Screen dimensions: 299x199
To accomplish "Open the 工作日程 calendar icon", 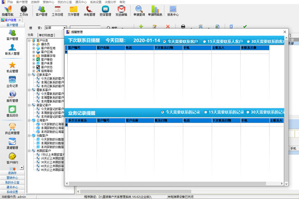I will tap(57, 11).
